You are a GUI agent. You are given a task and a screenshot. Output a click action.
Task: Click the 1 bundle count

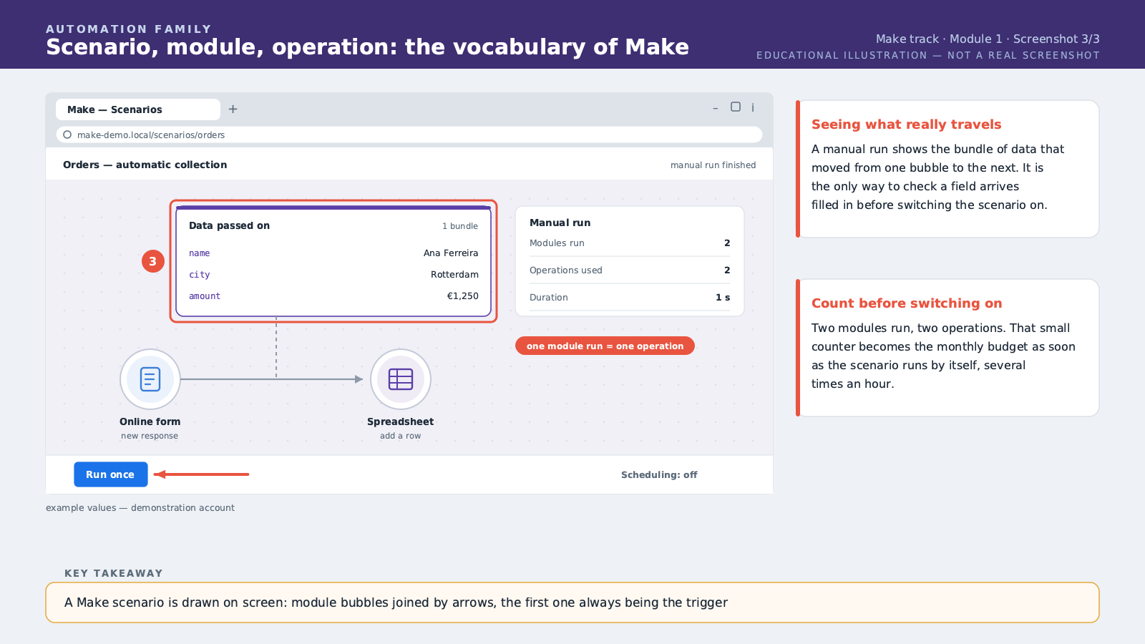click(x=460, y=226)
